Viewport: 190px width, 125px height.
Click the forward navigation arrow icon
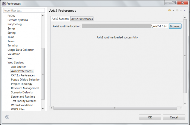pos(177,10)
